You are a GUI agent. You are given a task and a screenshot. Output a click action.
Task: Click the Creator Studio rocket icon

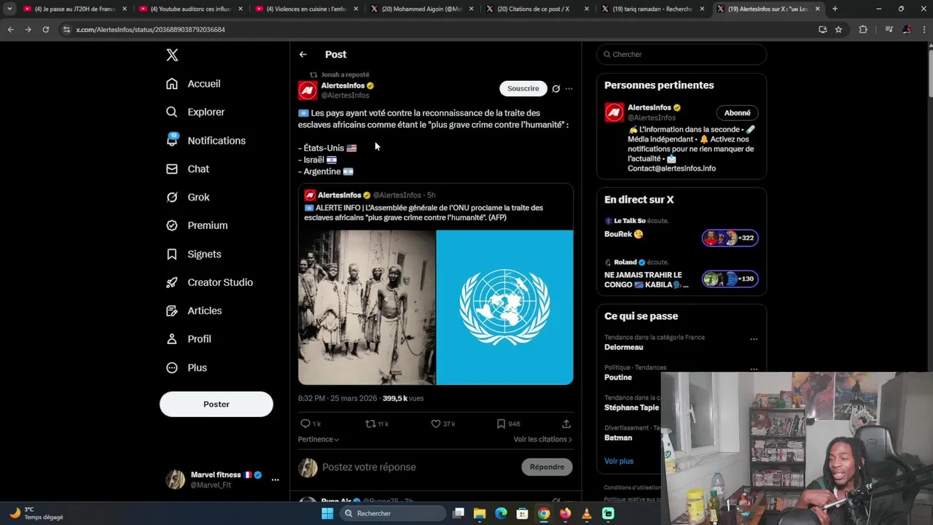pos(172,283)
